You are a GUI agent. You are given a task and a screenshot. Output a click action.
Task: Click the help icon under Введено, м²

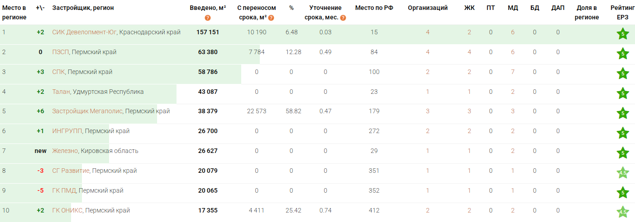coord(208,18)
